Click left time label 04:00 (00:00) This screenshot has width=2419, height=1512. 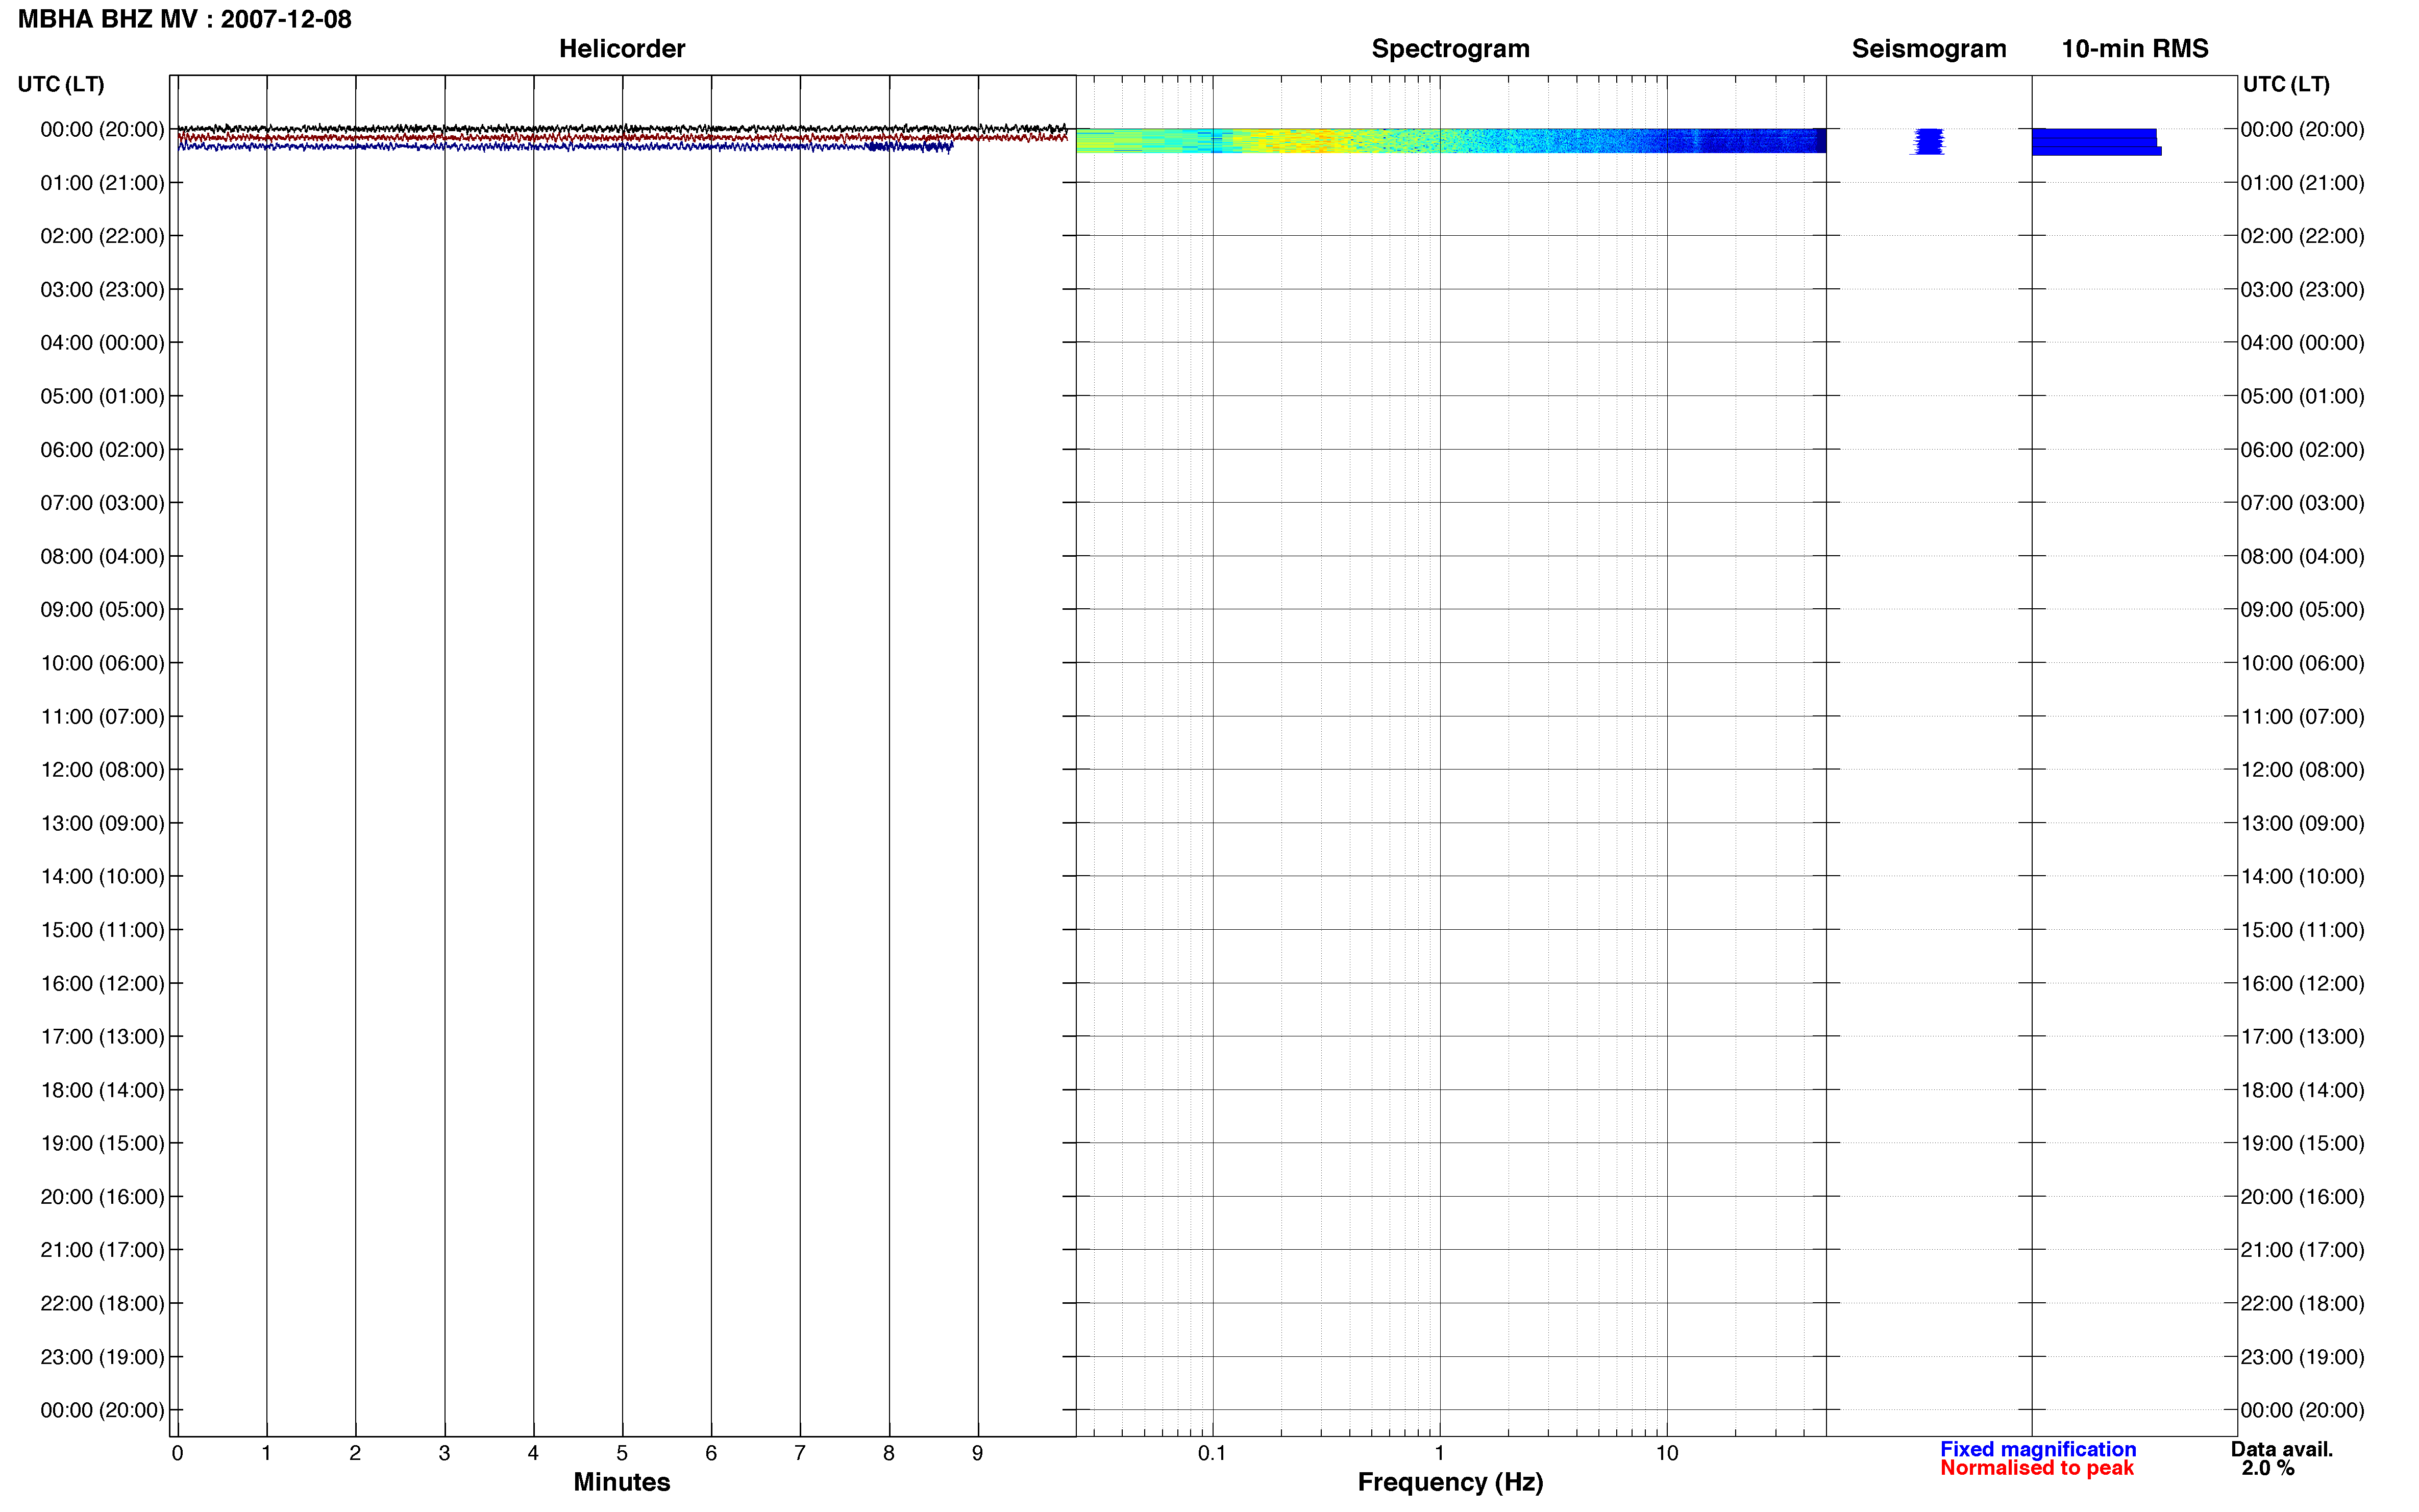(102, 343)
